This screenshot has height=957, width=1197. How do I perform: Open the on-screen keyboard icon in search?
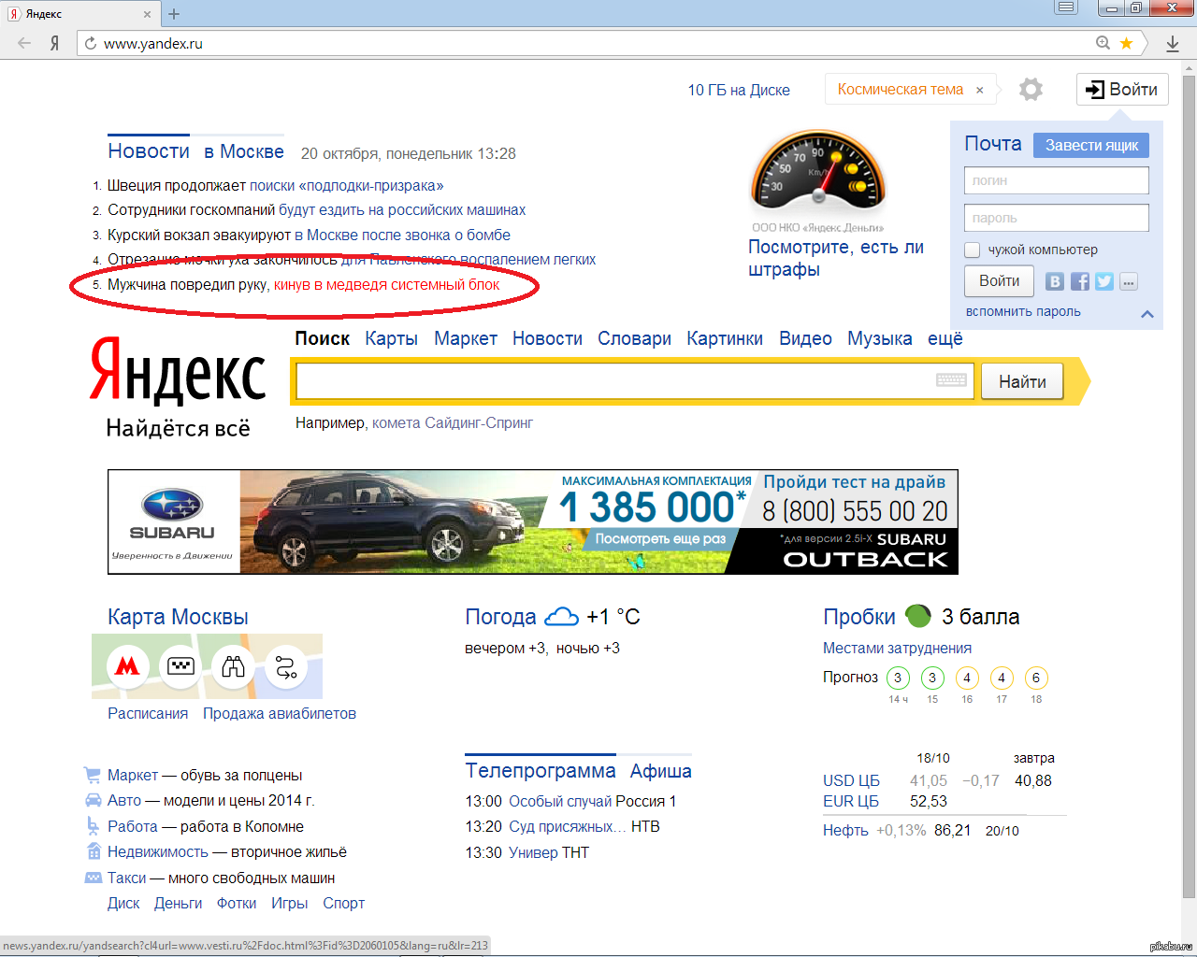click(x=951, y=380)
